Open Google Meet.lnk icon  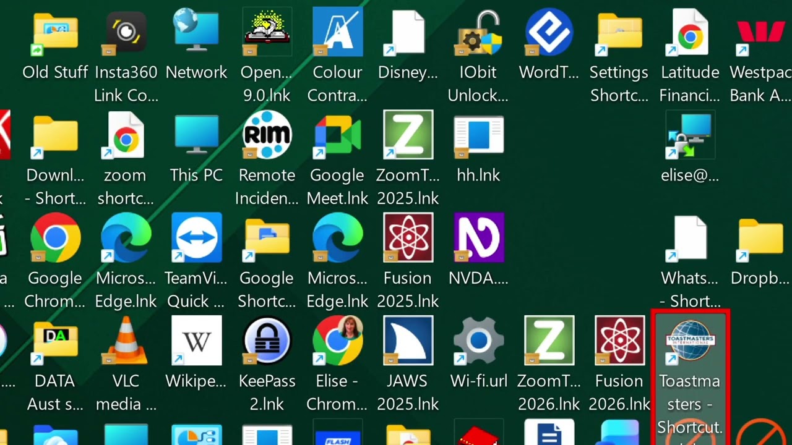coord(337,135)
